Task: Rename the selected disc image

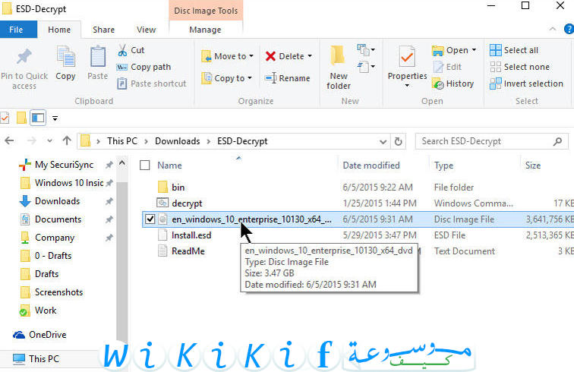Action: click(287, 78)
